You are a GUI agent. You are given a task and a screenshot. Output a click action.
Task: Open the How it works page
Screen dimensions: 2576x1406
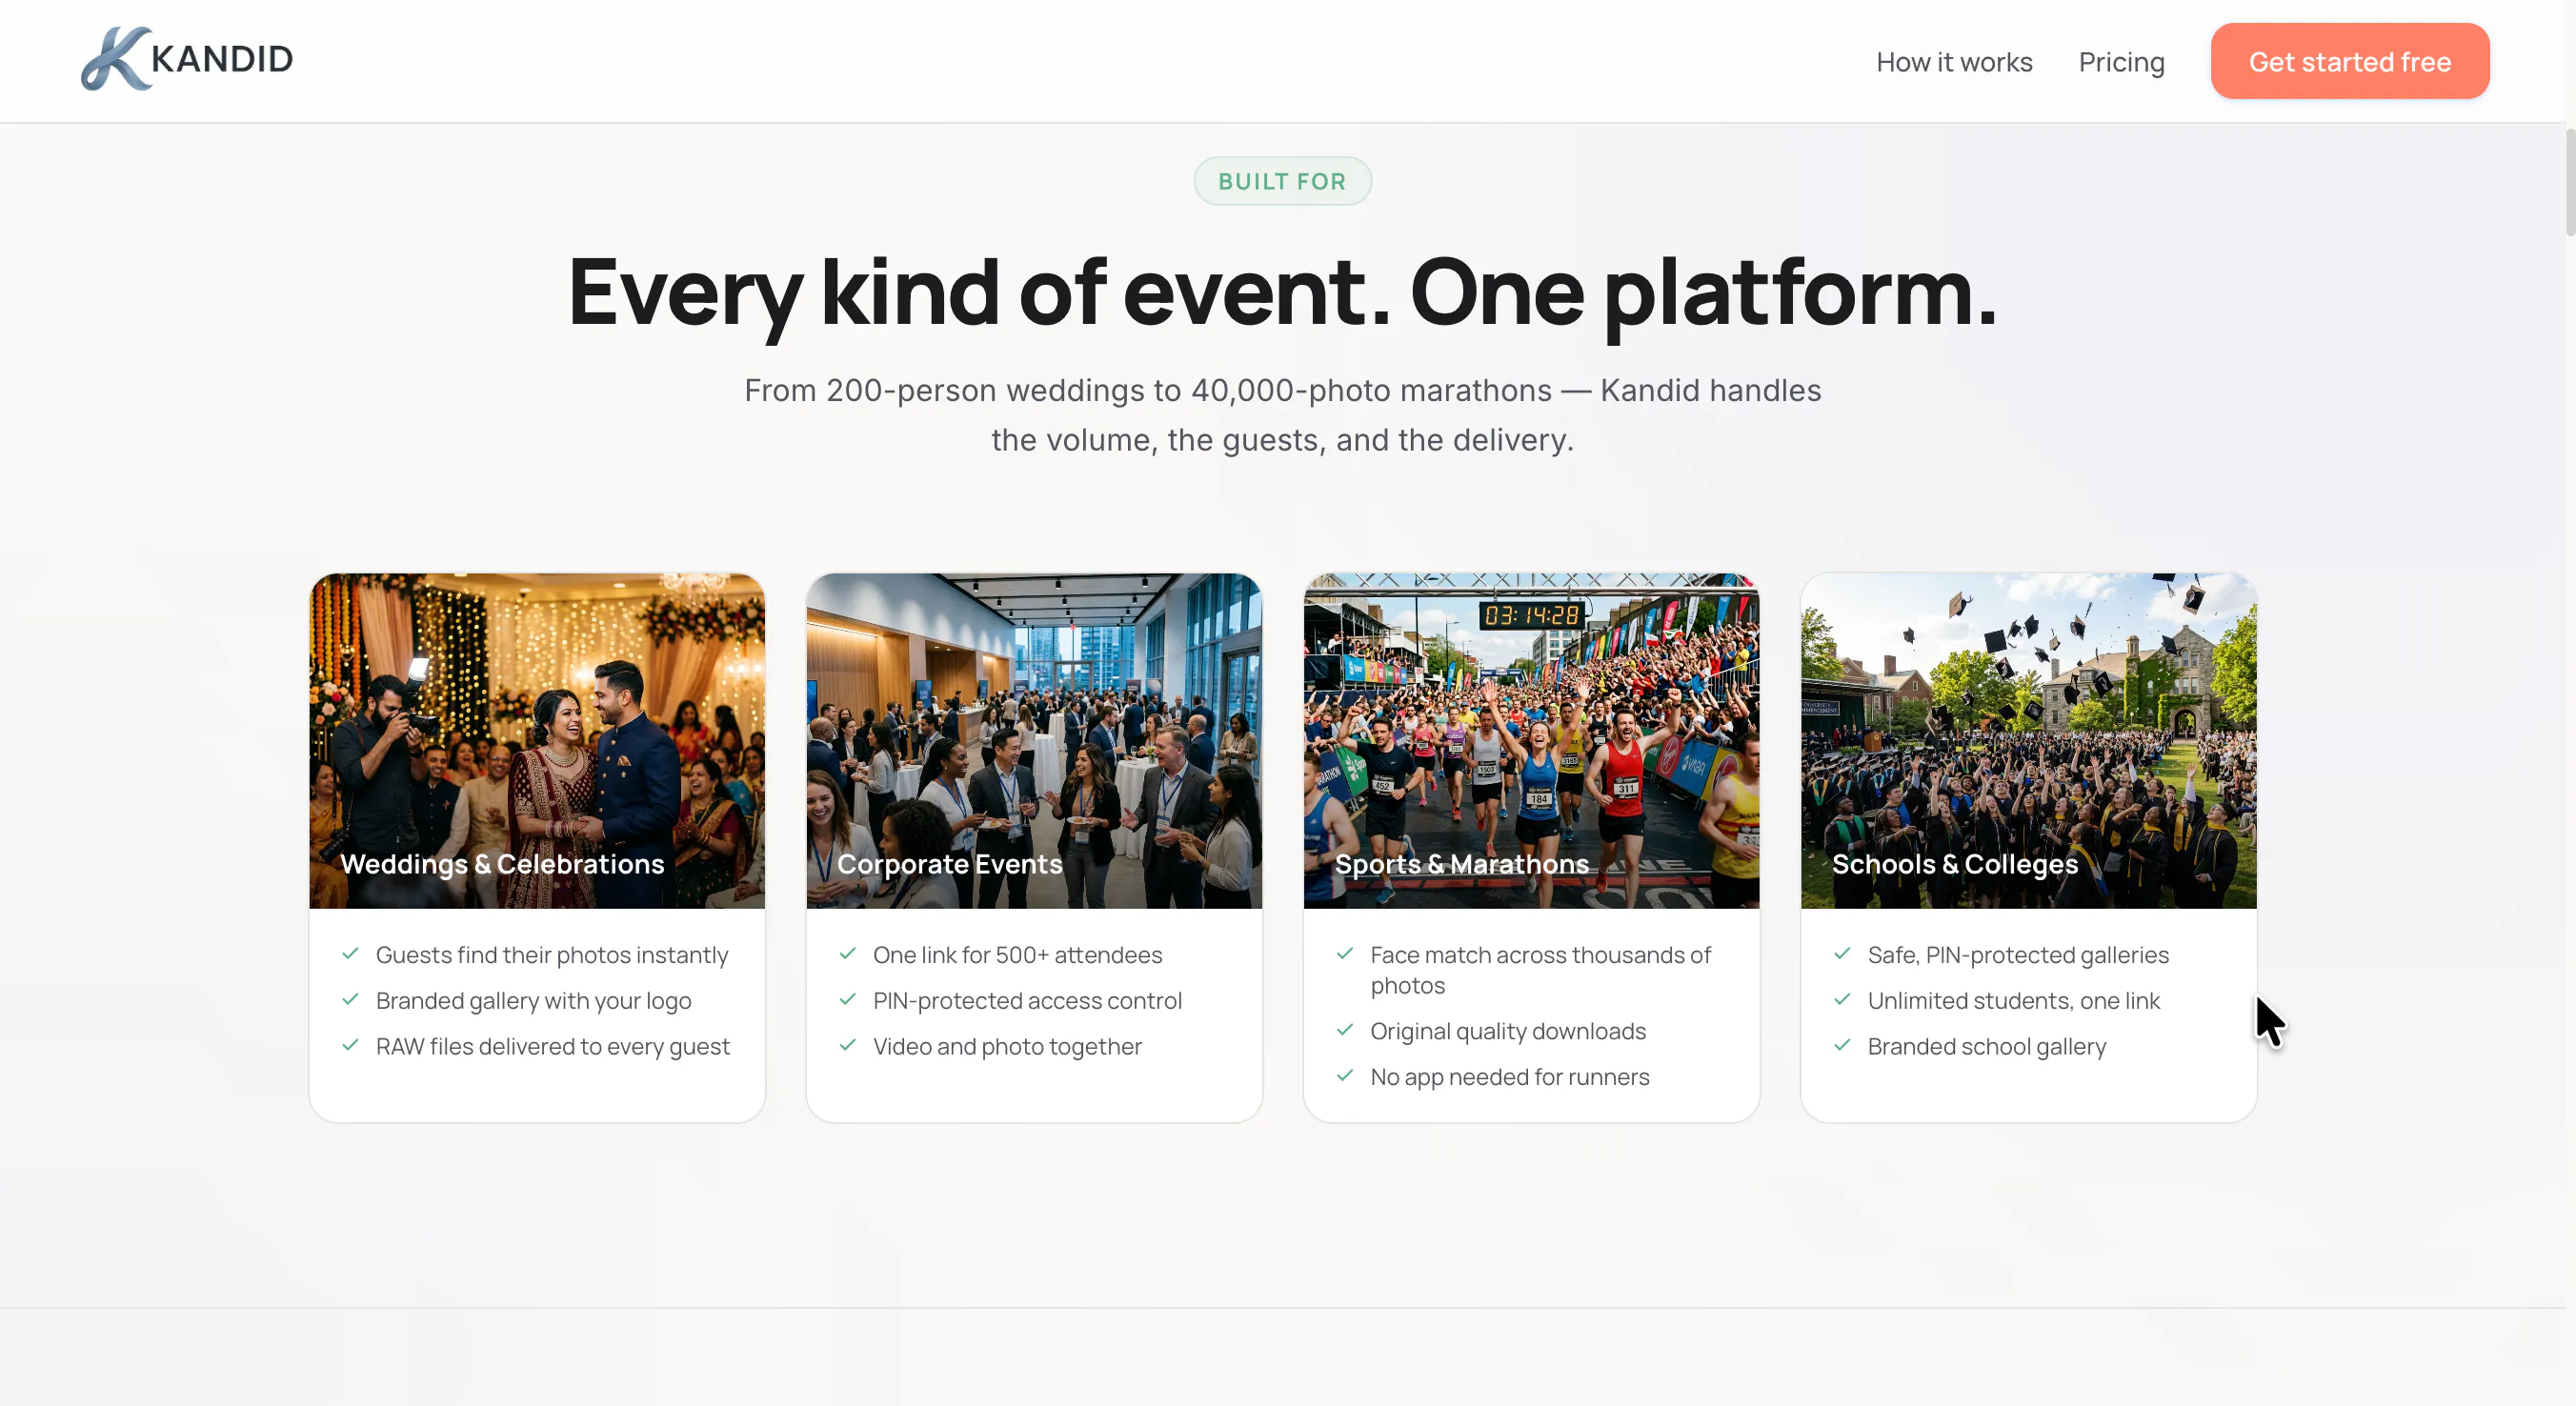tap(1954, 62)
